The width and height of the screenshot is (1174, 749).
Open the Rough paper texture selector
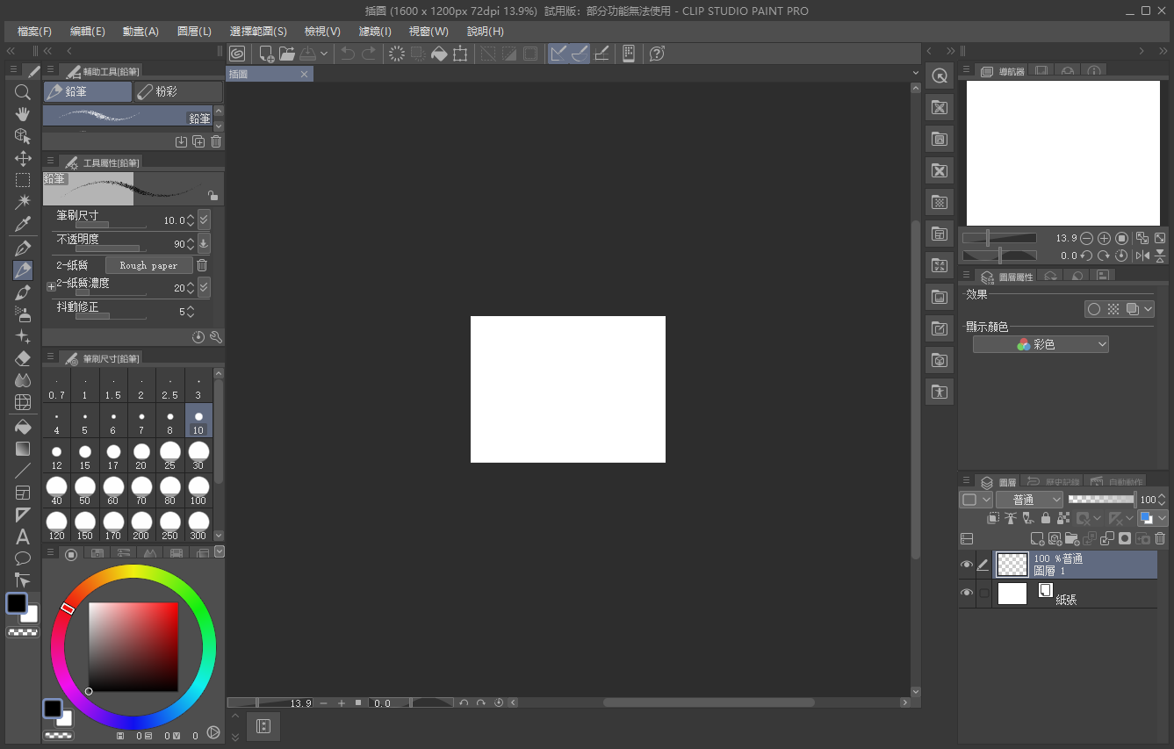(x=148, y=264)
